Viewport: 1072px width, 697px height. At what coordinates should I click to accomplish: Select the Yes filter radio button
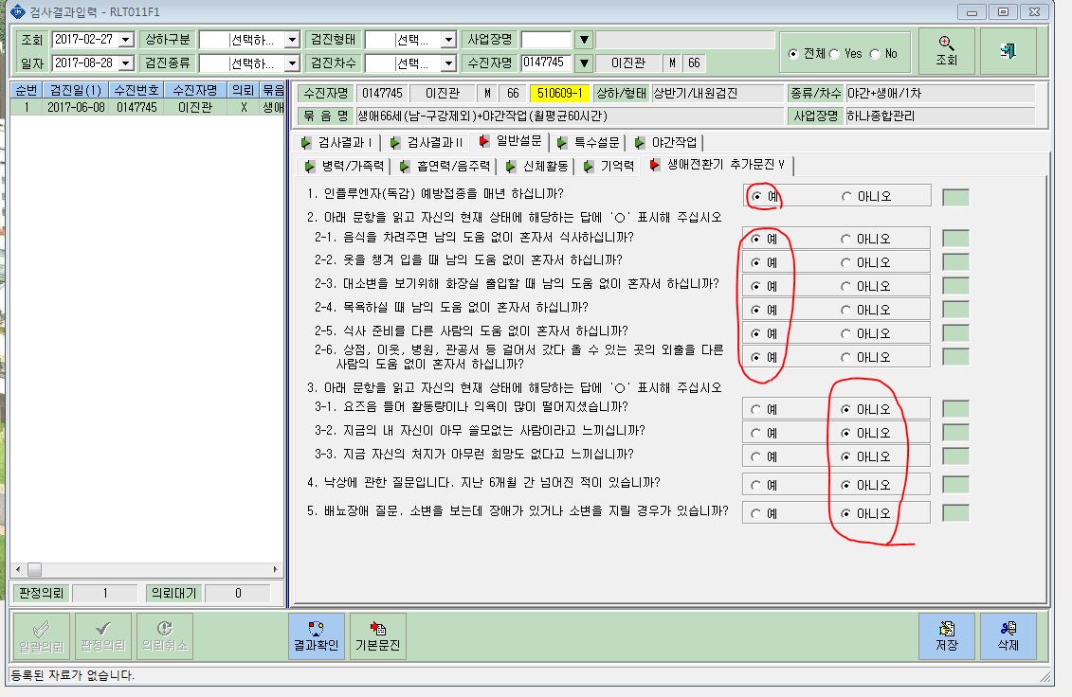click(x=834, y=54)
